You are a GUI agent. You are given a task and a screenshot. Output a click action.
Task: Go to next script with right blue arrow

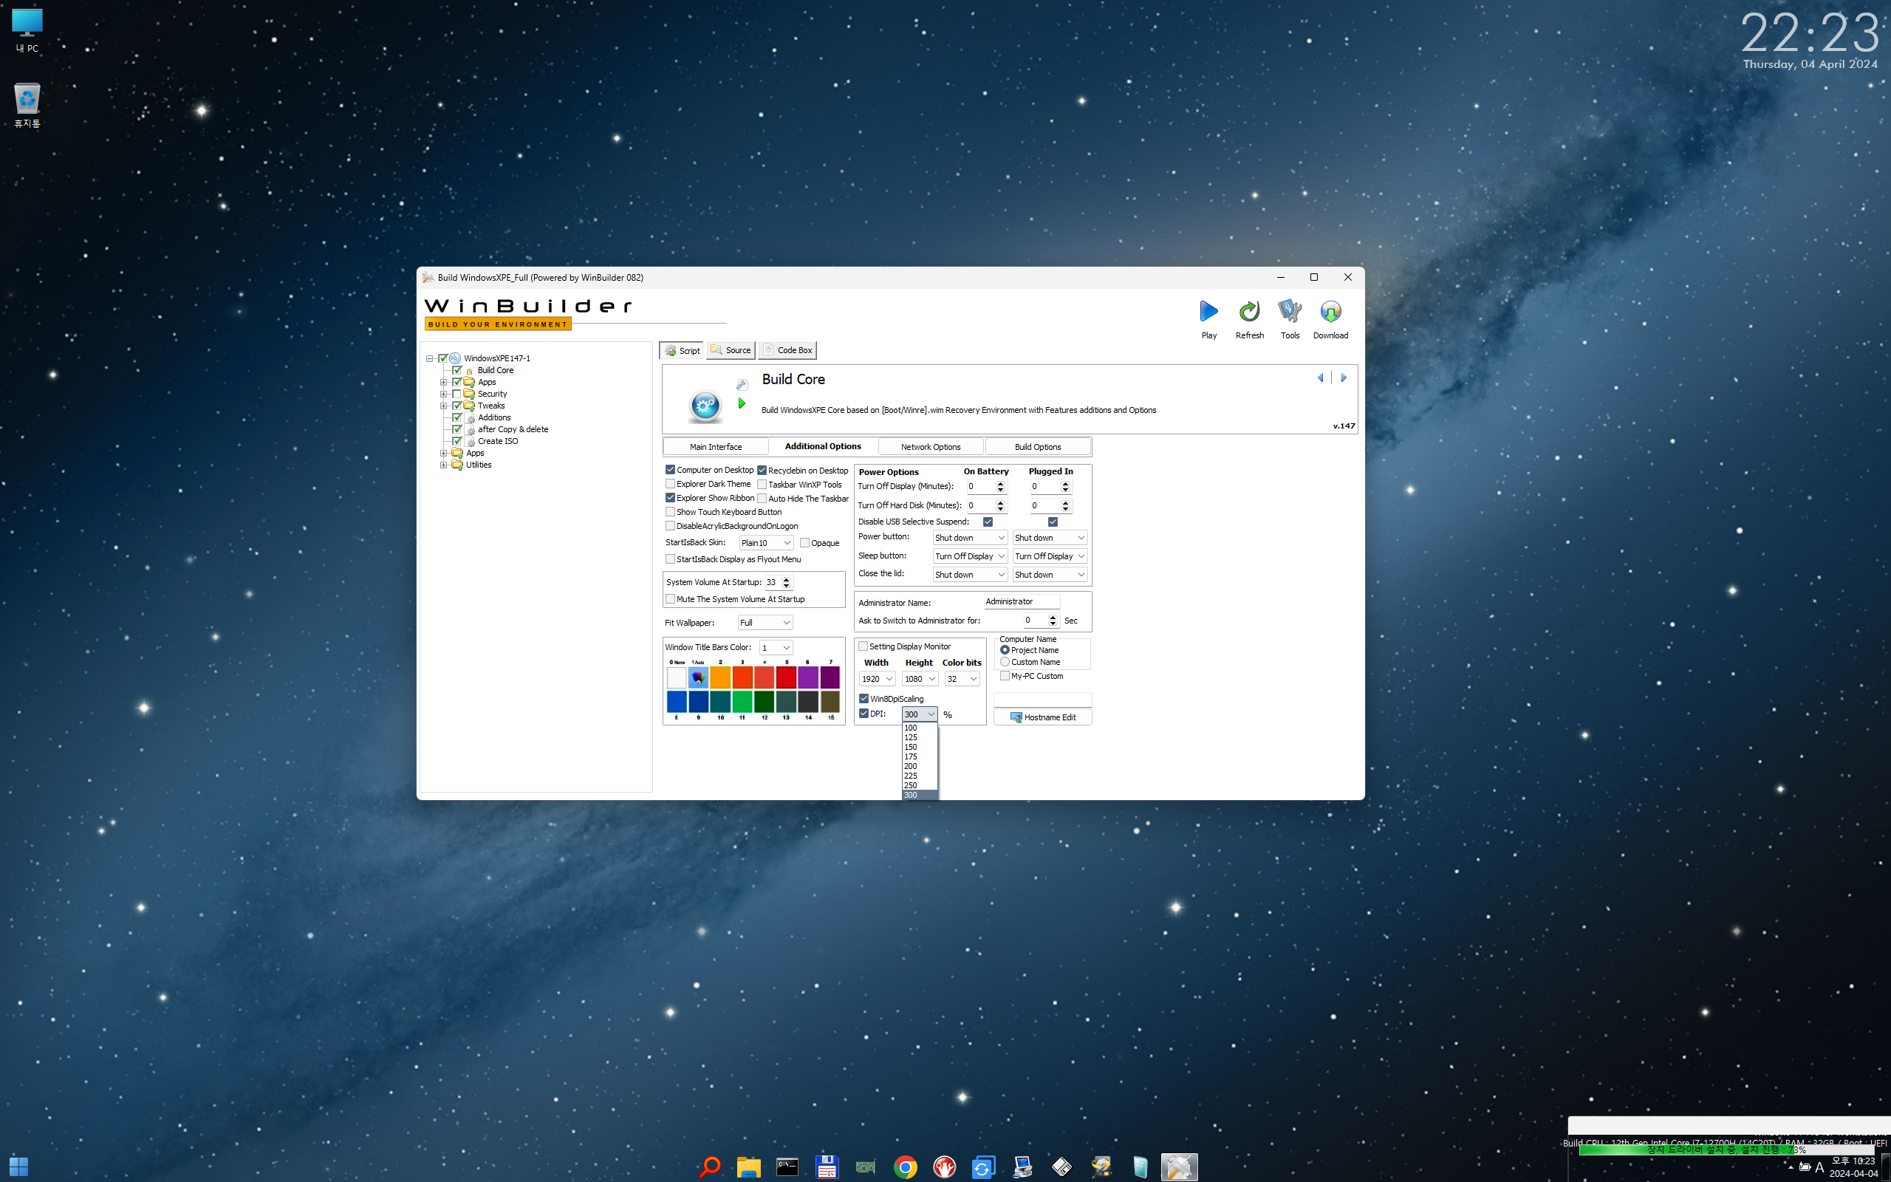click(1344, 378)
